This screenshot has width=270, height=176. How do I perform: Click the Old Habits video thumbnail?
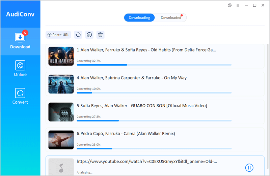coord(61,56)
